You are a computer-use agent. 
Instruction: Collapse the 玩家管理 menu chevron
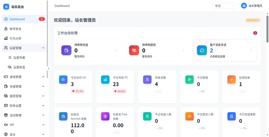coord(43,48)
